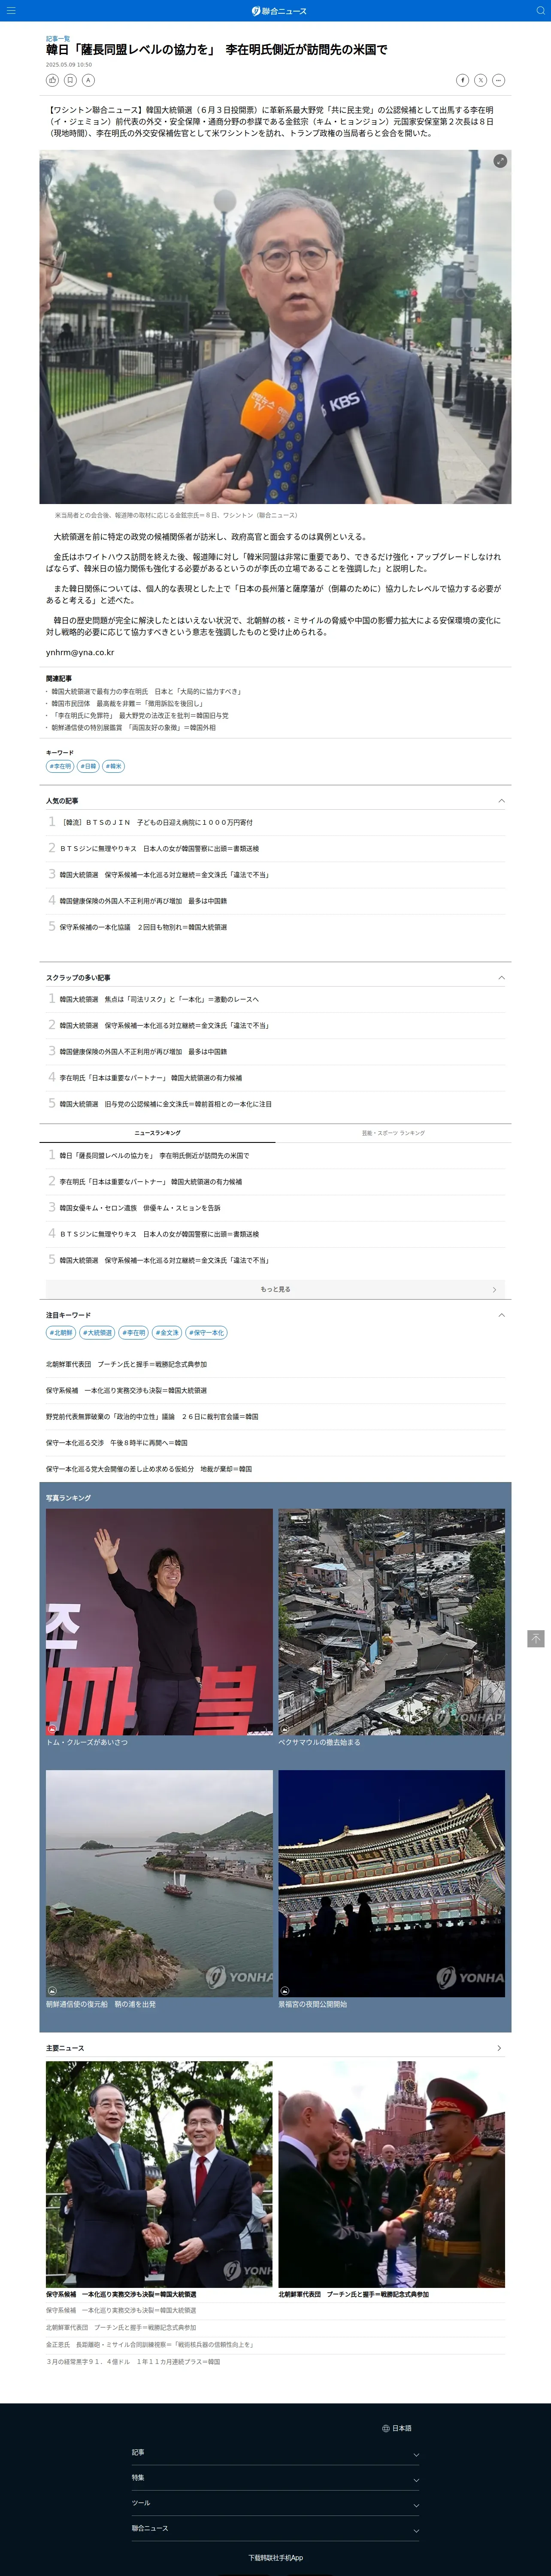
Task: Open the ynhrm@yna.co.kr email link
Action: 80,652
